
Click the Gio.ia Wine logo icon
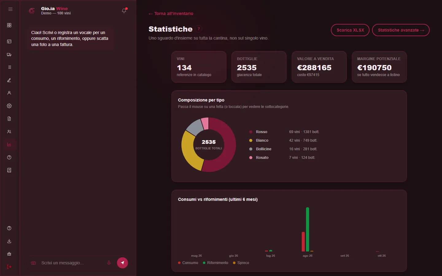tap(32, 11)
